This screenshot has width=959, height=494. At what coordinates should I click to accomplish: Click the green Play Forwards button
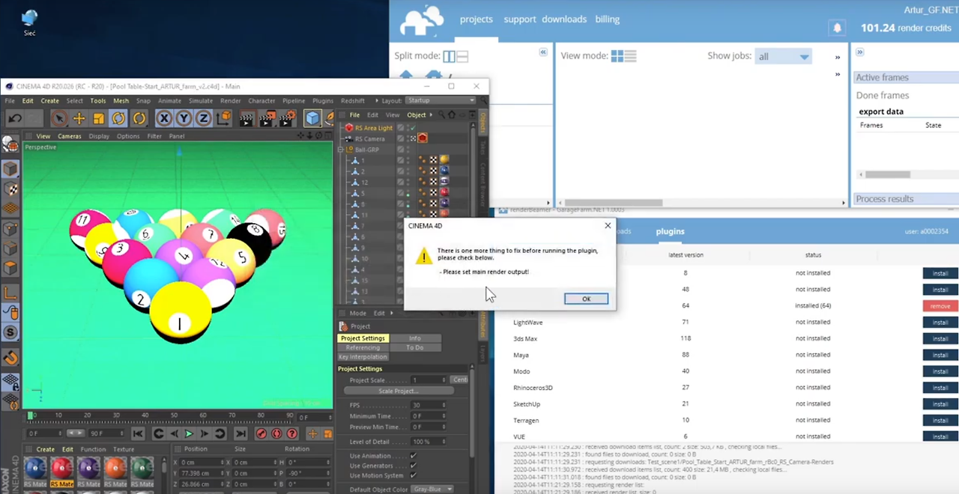click(x=188, y=433)
